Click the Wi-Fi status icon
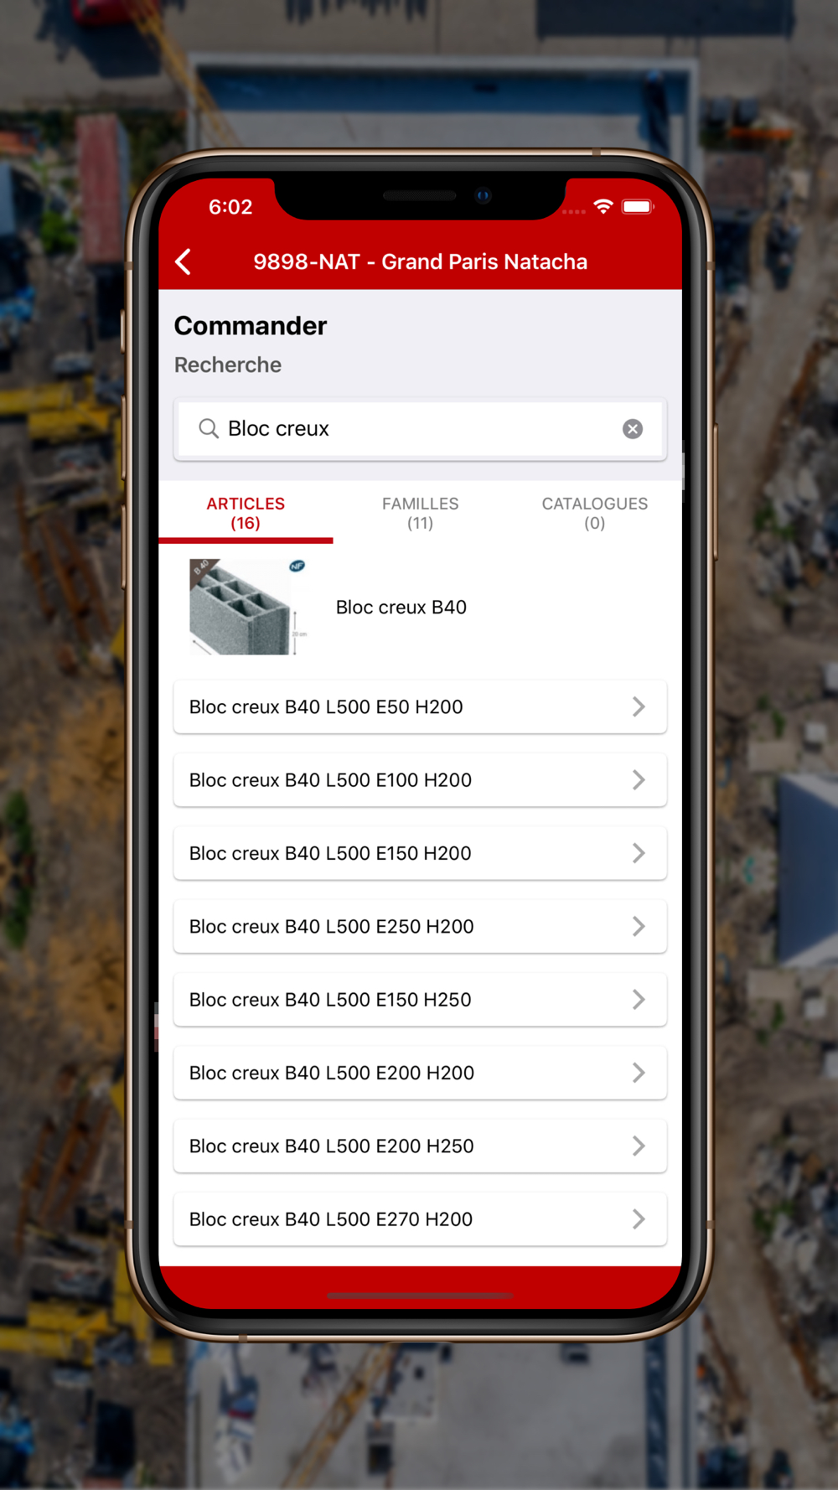The image size is (838, 1490). point(603,206)
